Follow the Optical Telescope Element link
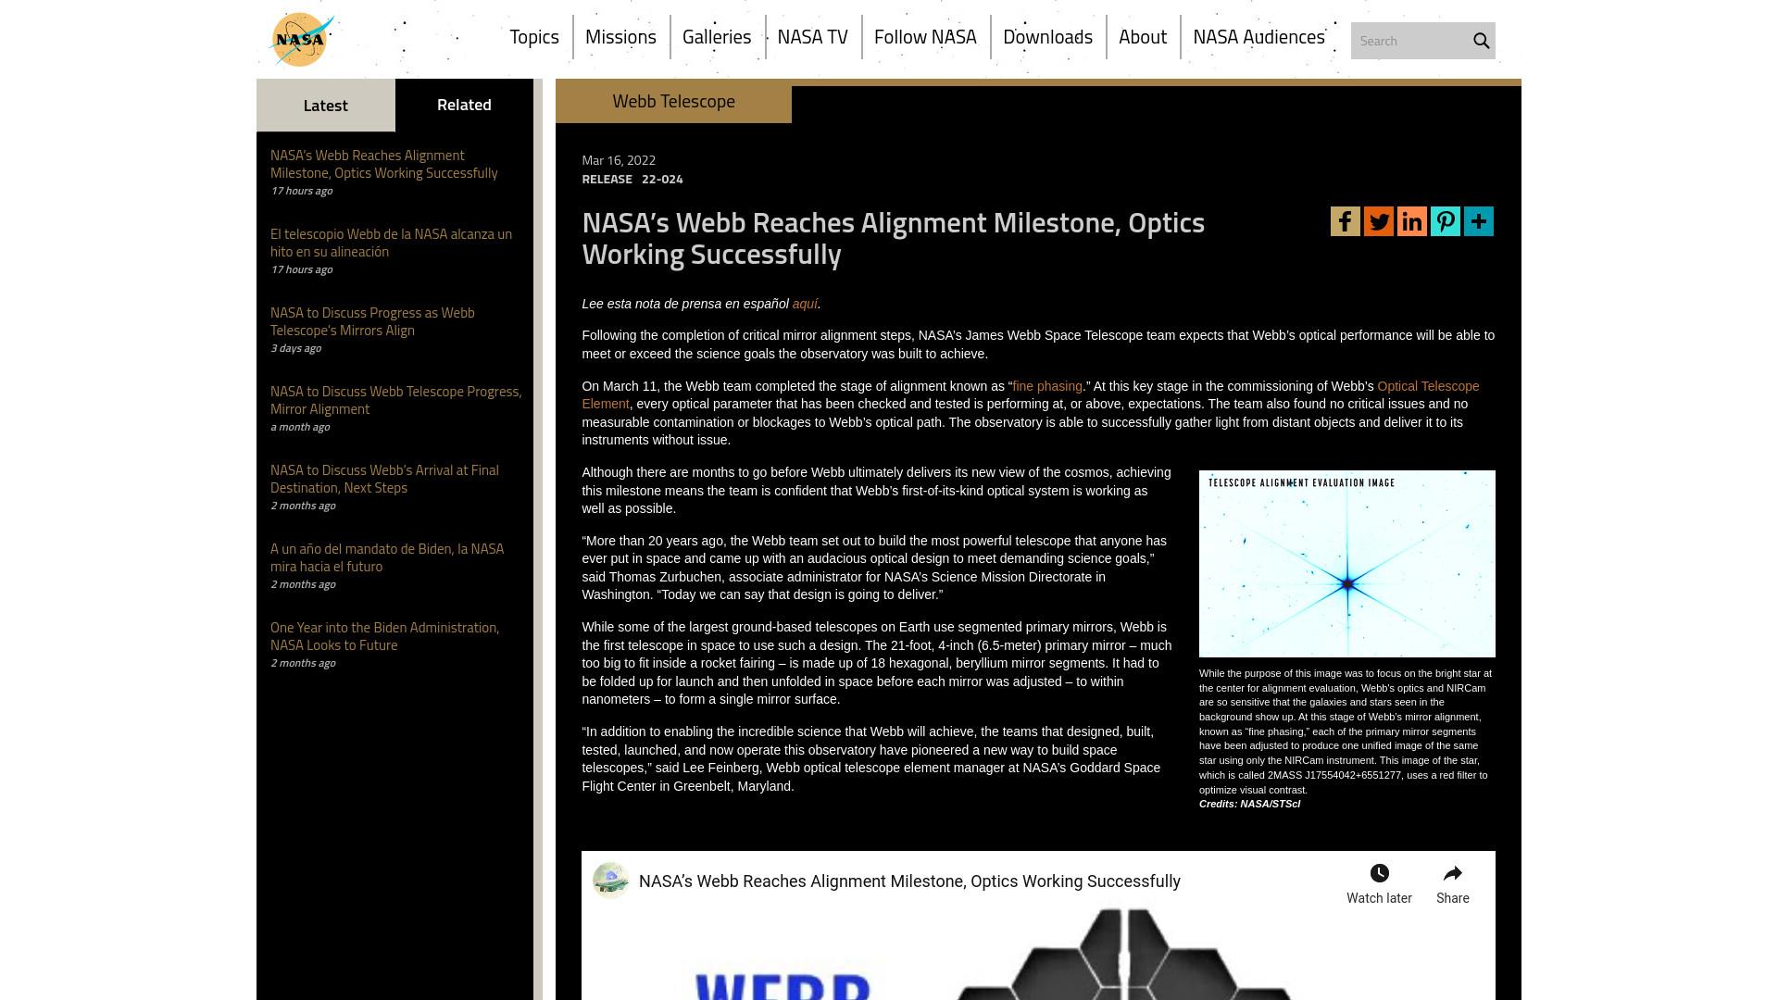 (x=1428, y=386)
